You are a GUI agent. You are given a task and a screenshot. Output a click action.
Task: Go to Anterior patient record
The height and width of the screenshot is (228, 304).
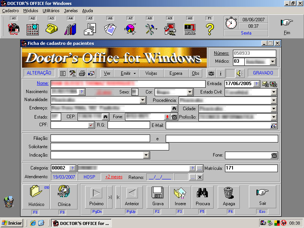pyautogui.click(x=131, y=197)
